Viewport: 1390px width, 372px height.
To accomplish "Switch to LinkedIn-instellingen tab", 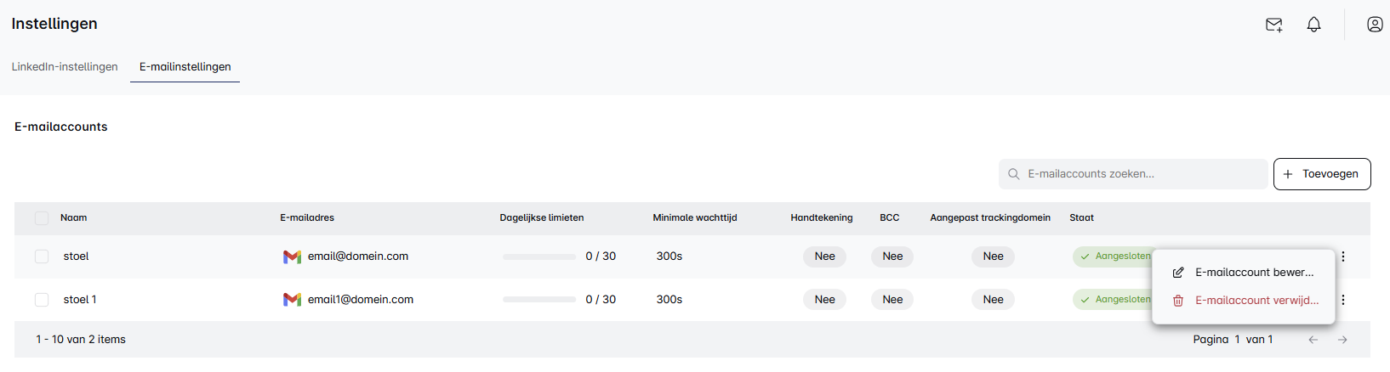I will coord(65,67).
